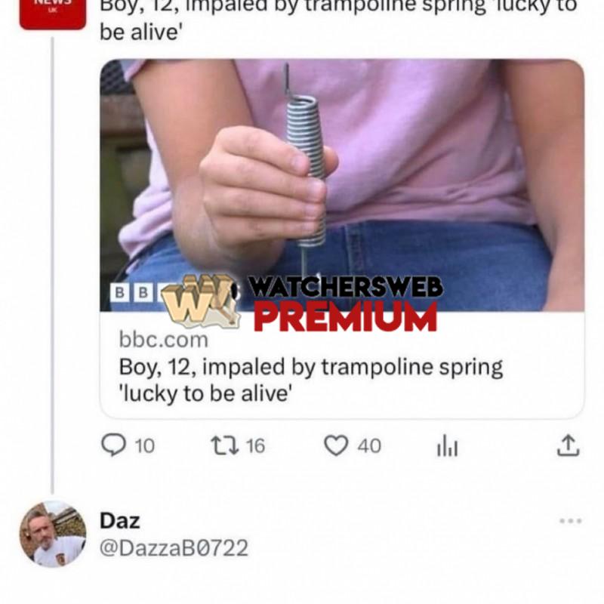This screenshot has height=604, width=604.
Task: Click the retweet arrows icon
Action: click(x=224, y=445)
